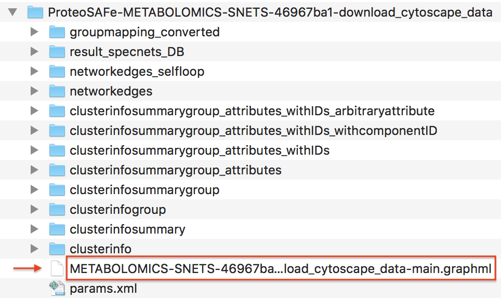Click the clusterinfo folder icon
This screenshot has width=501, height=299.
point(57,249)
